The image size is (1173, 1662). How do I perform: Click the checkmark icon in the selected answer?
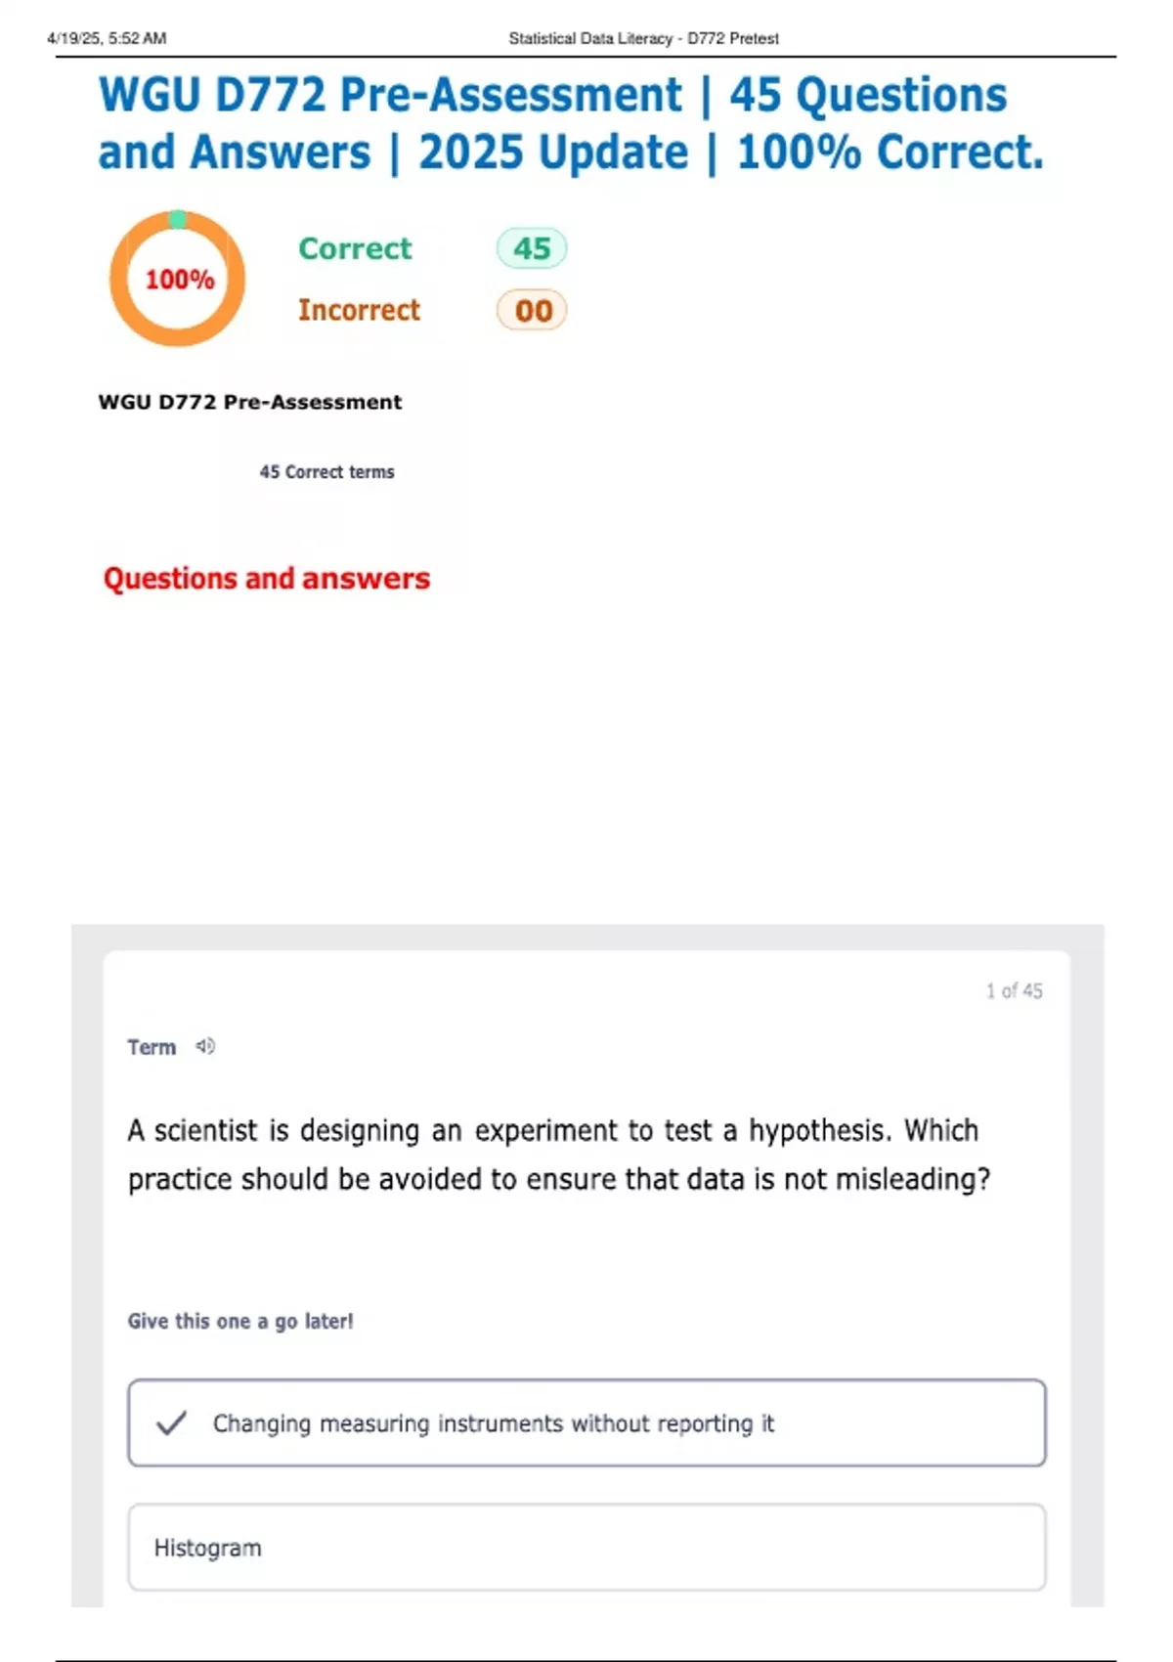click(x=171, y=1422)
